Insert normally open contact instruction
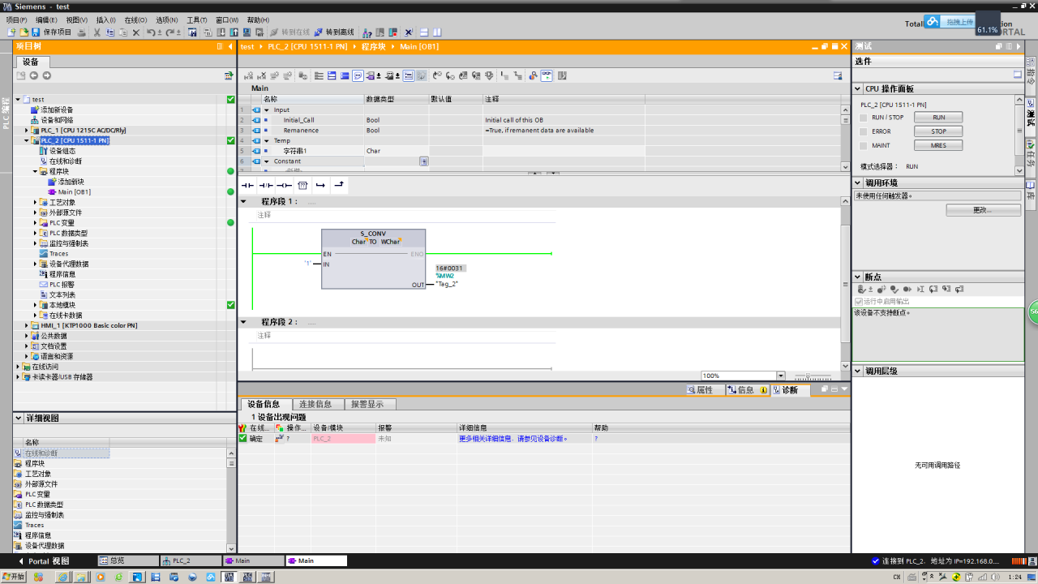1038x584 pixels. click(x=247, y=185)
